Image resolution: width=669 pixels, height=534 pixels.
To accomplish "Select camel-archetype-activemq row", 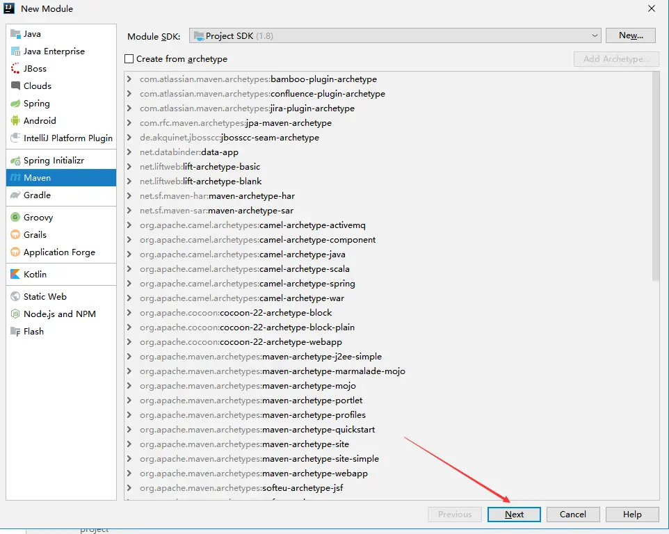I will 388,225.
